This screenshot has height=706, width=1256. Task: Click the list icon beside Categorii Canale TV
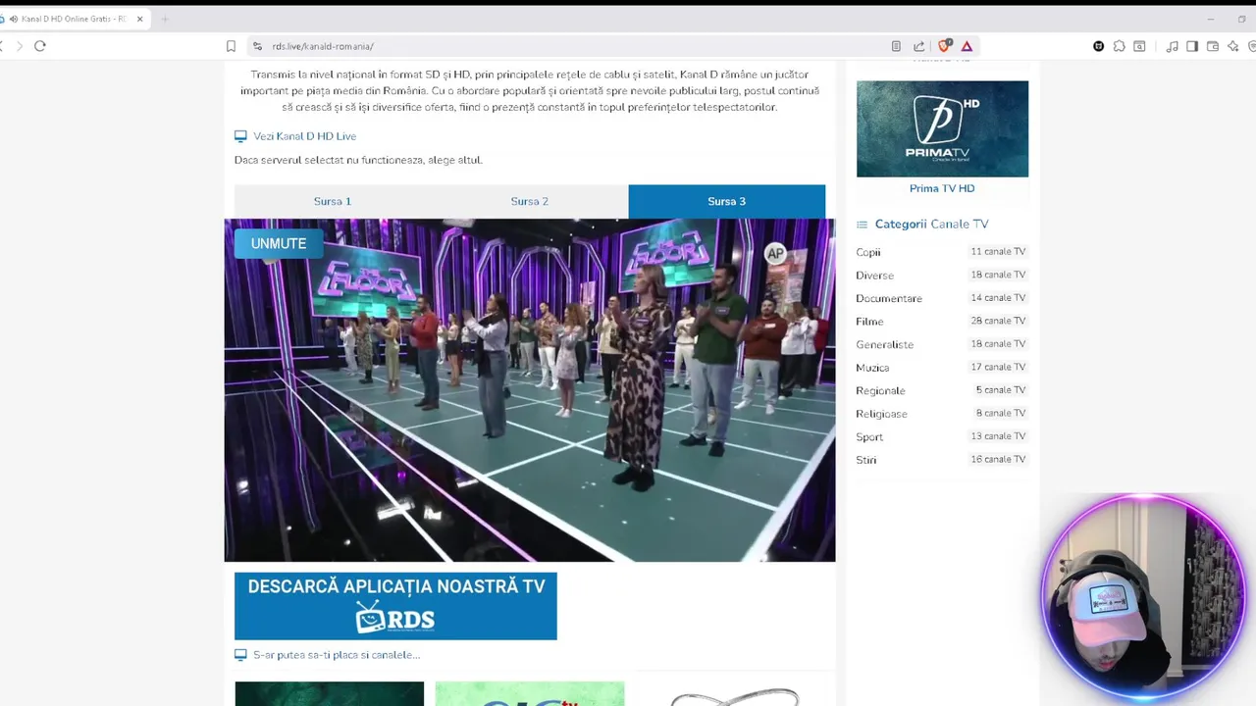pyautogui.click(x=862, y=225)
